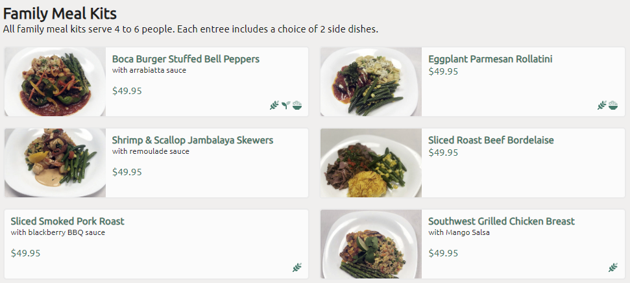This screenshot has height=283, width=630.
Task: Click the Sliced Roast Beef Bordelaise photo
Action: click(x=371, y=163)
